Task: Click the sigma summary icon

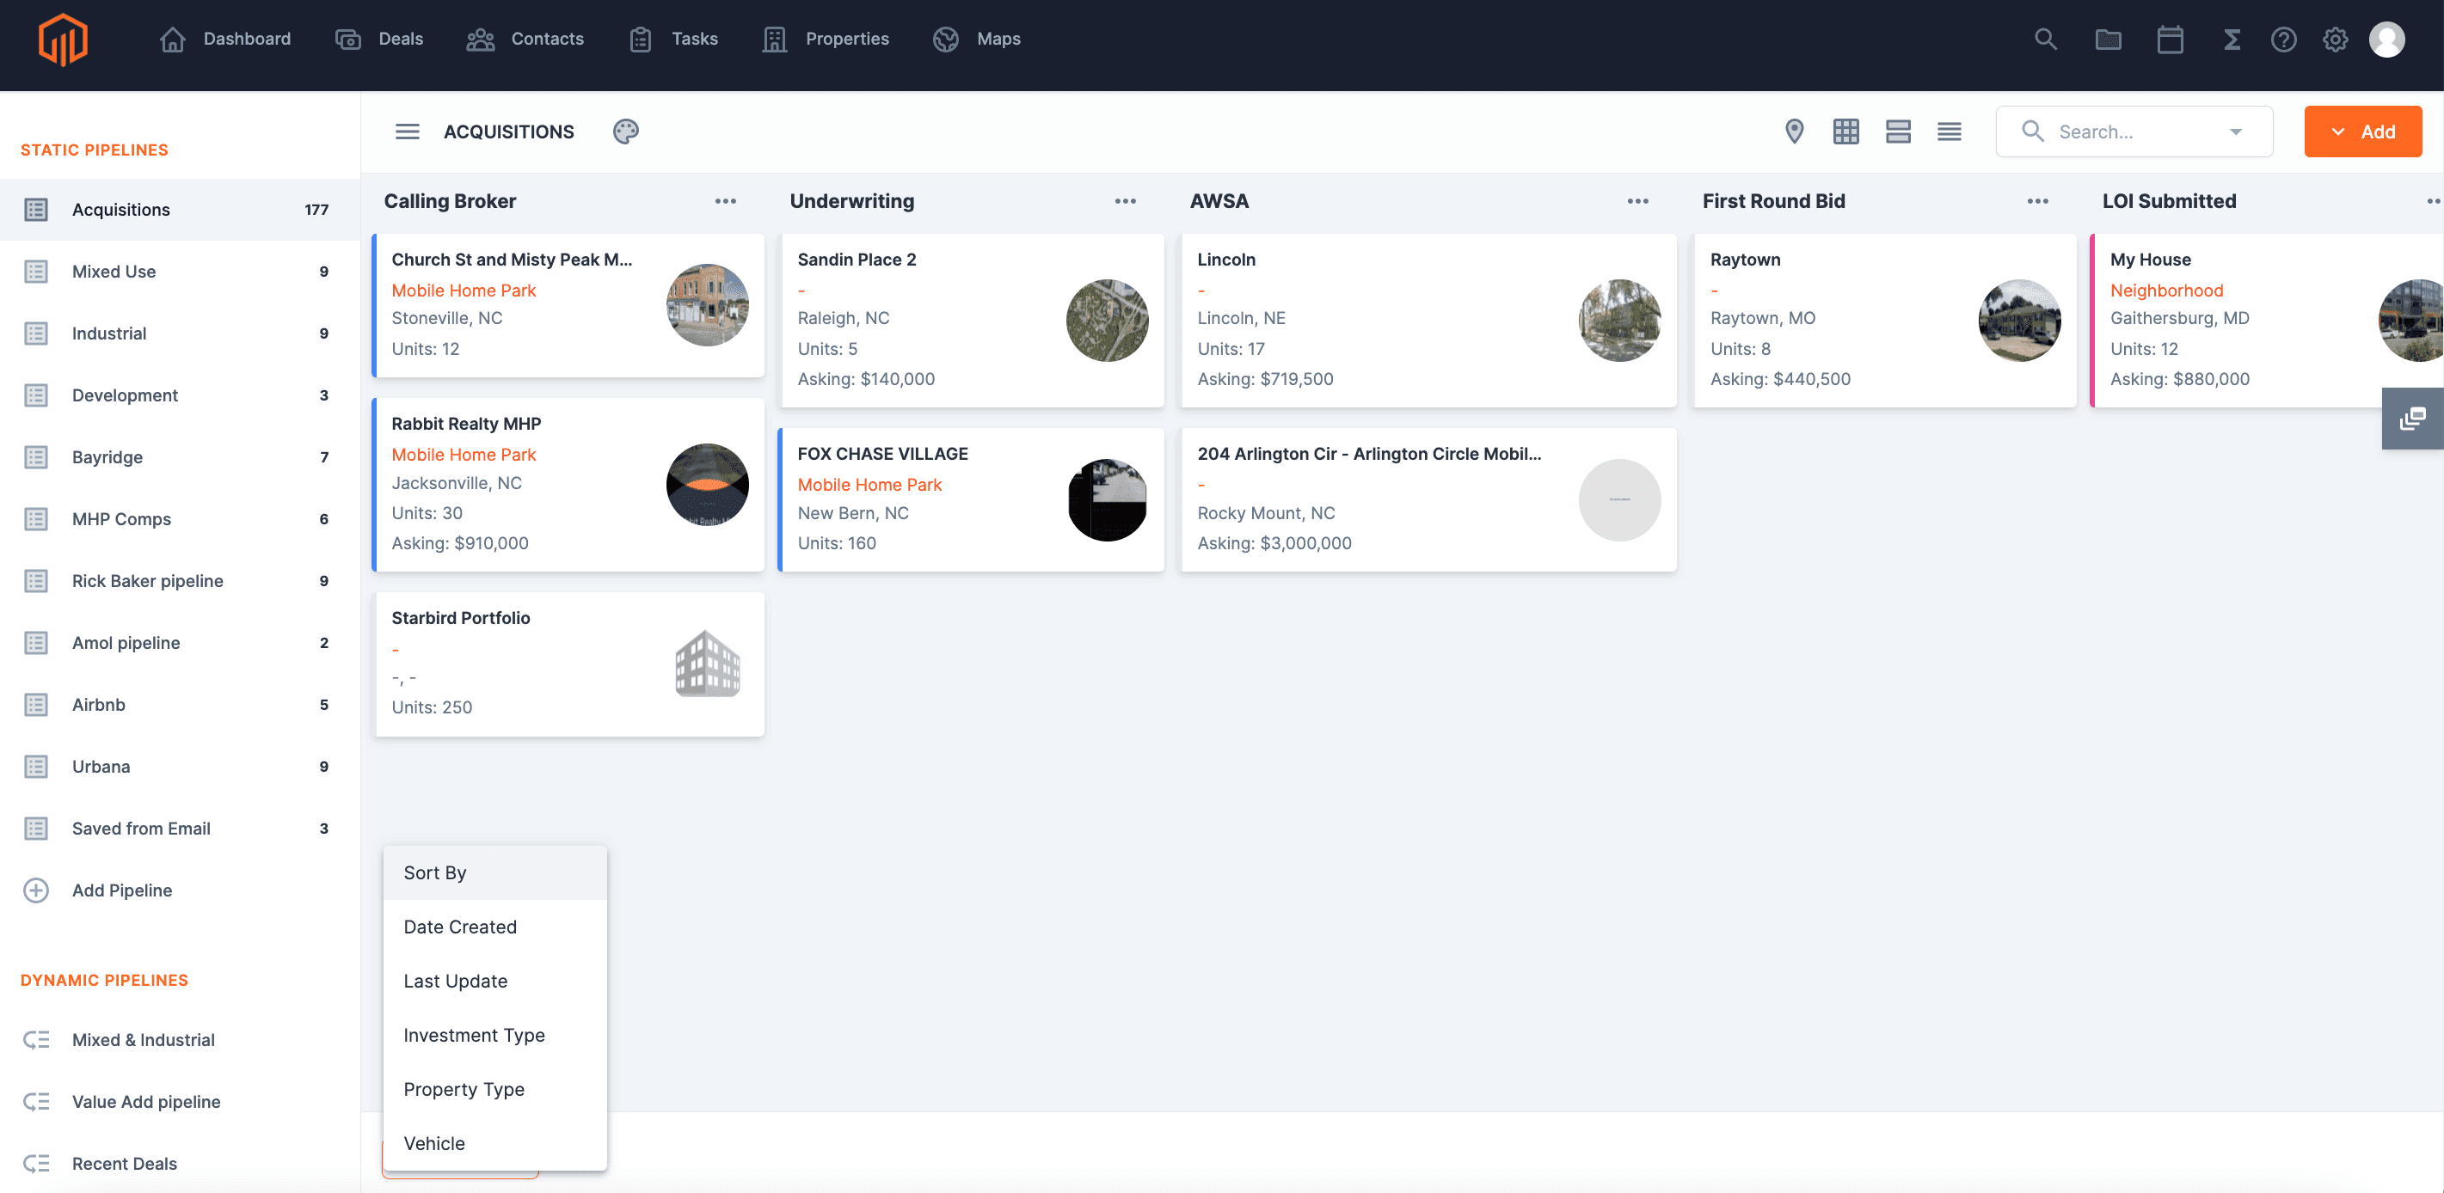Action: [2232, 40]
